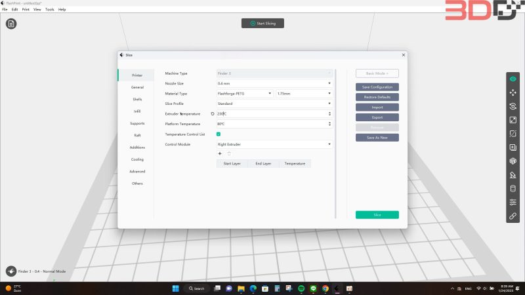
Task: Open the File menu
Action: click(5, 9)
